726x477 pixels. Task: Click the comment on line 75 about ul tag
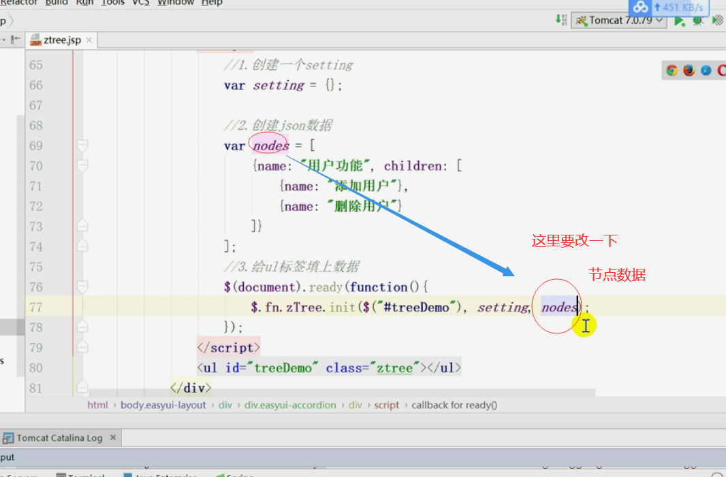pos(291,267)
